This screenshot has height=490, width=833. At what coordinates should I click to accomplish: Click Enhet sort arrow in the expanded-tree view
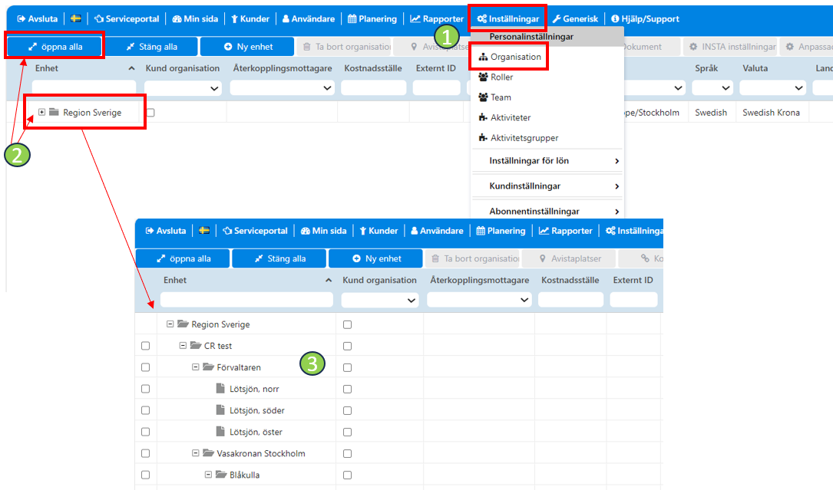point(329,281)
